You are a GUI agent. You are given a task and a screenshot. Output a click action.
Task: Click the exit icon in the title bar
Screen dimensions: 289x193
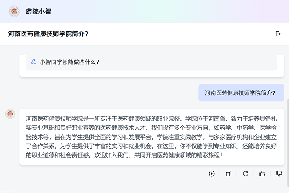pos(278,34)
